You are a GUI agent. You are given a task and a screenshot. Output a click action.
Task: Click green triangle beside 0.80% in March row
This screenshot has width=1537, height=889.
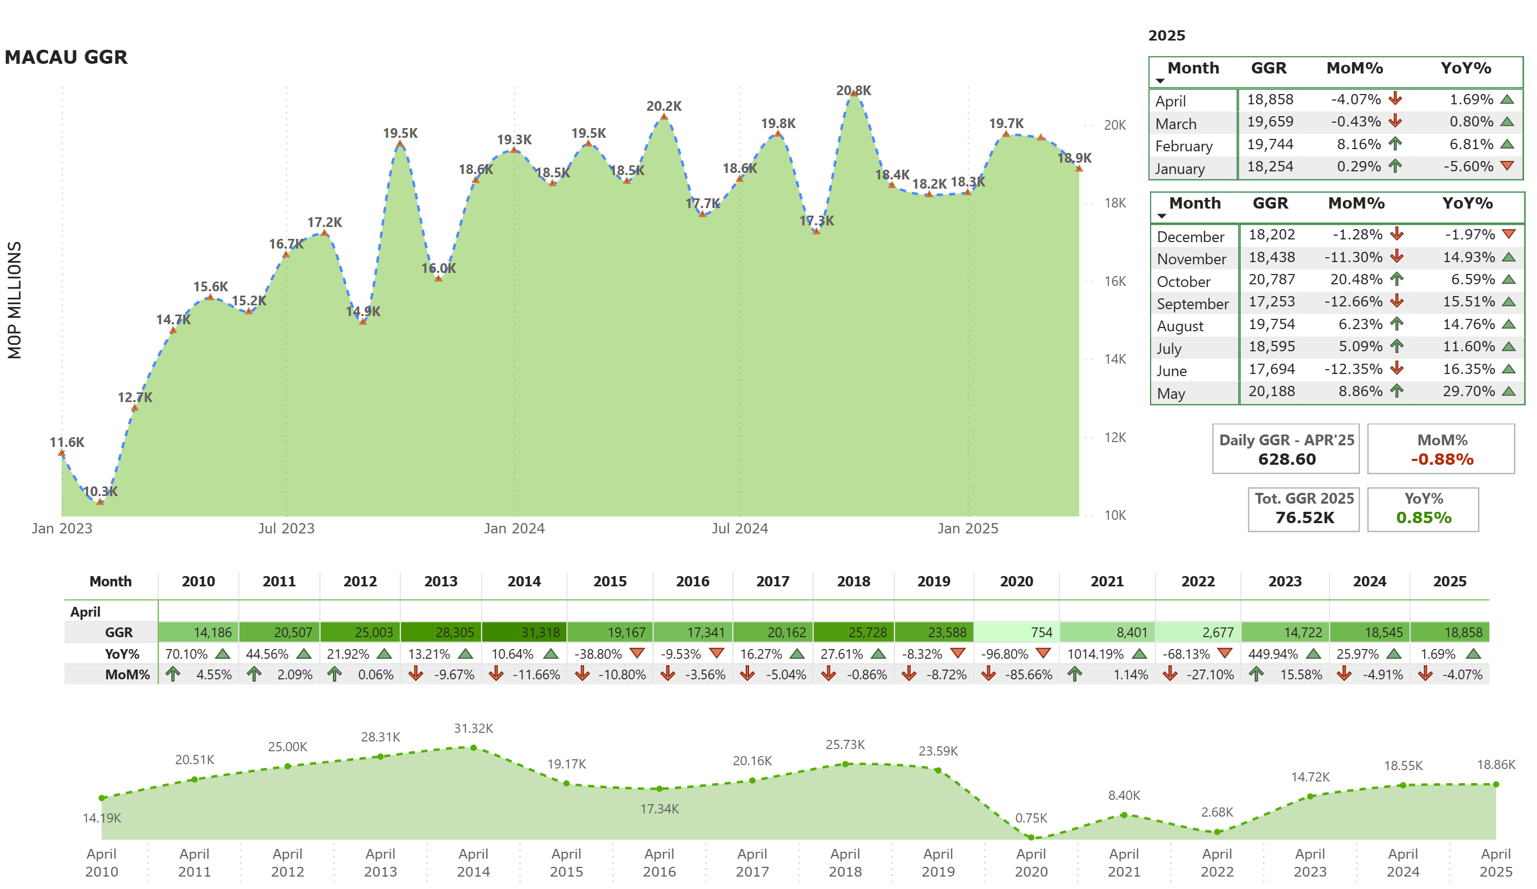tap(1507, 122)
